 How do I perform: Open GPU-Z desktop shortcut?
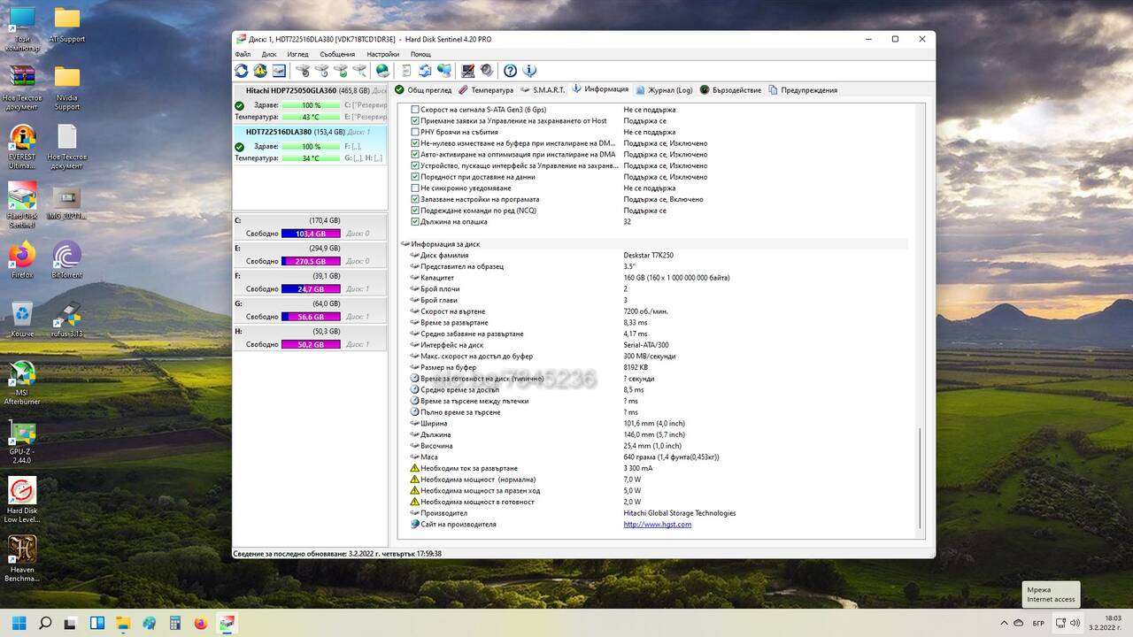[x=22, y=442]
